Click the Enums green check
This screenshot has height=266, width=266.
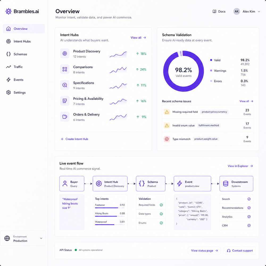pyautogui.click(x=161, y=223)
